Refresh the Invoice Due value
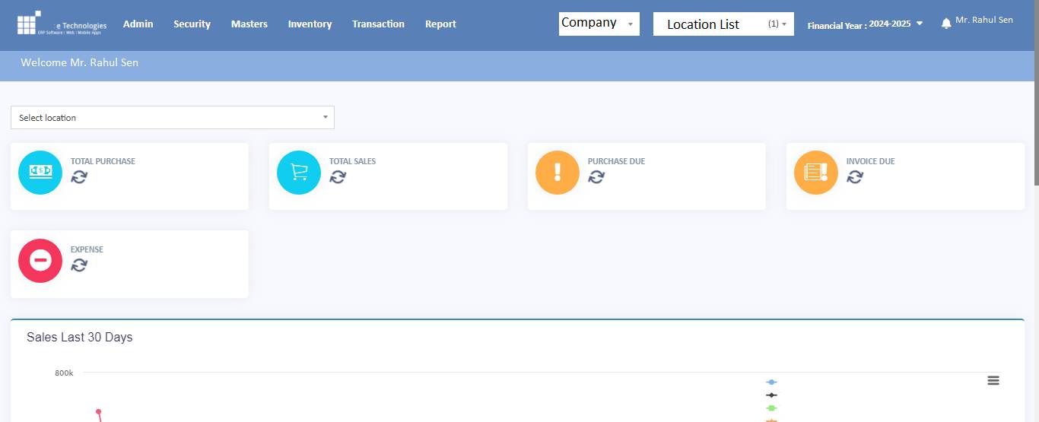 (855, 176)
